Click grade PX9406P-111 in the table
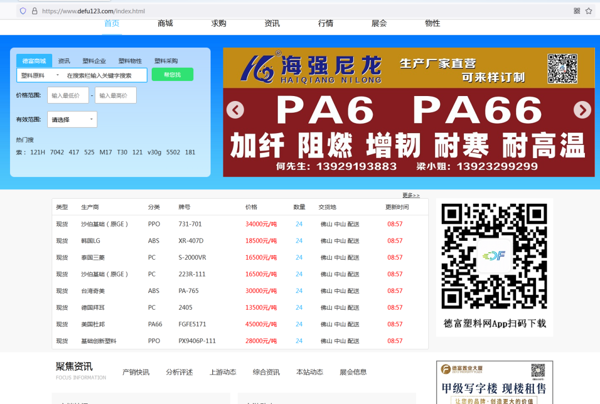This screenshot has height=404, width=600. click(x=197, y=341)
